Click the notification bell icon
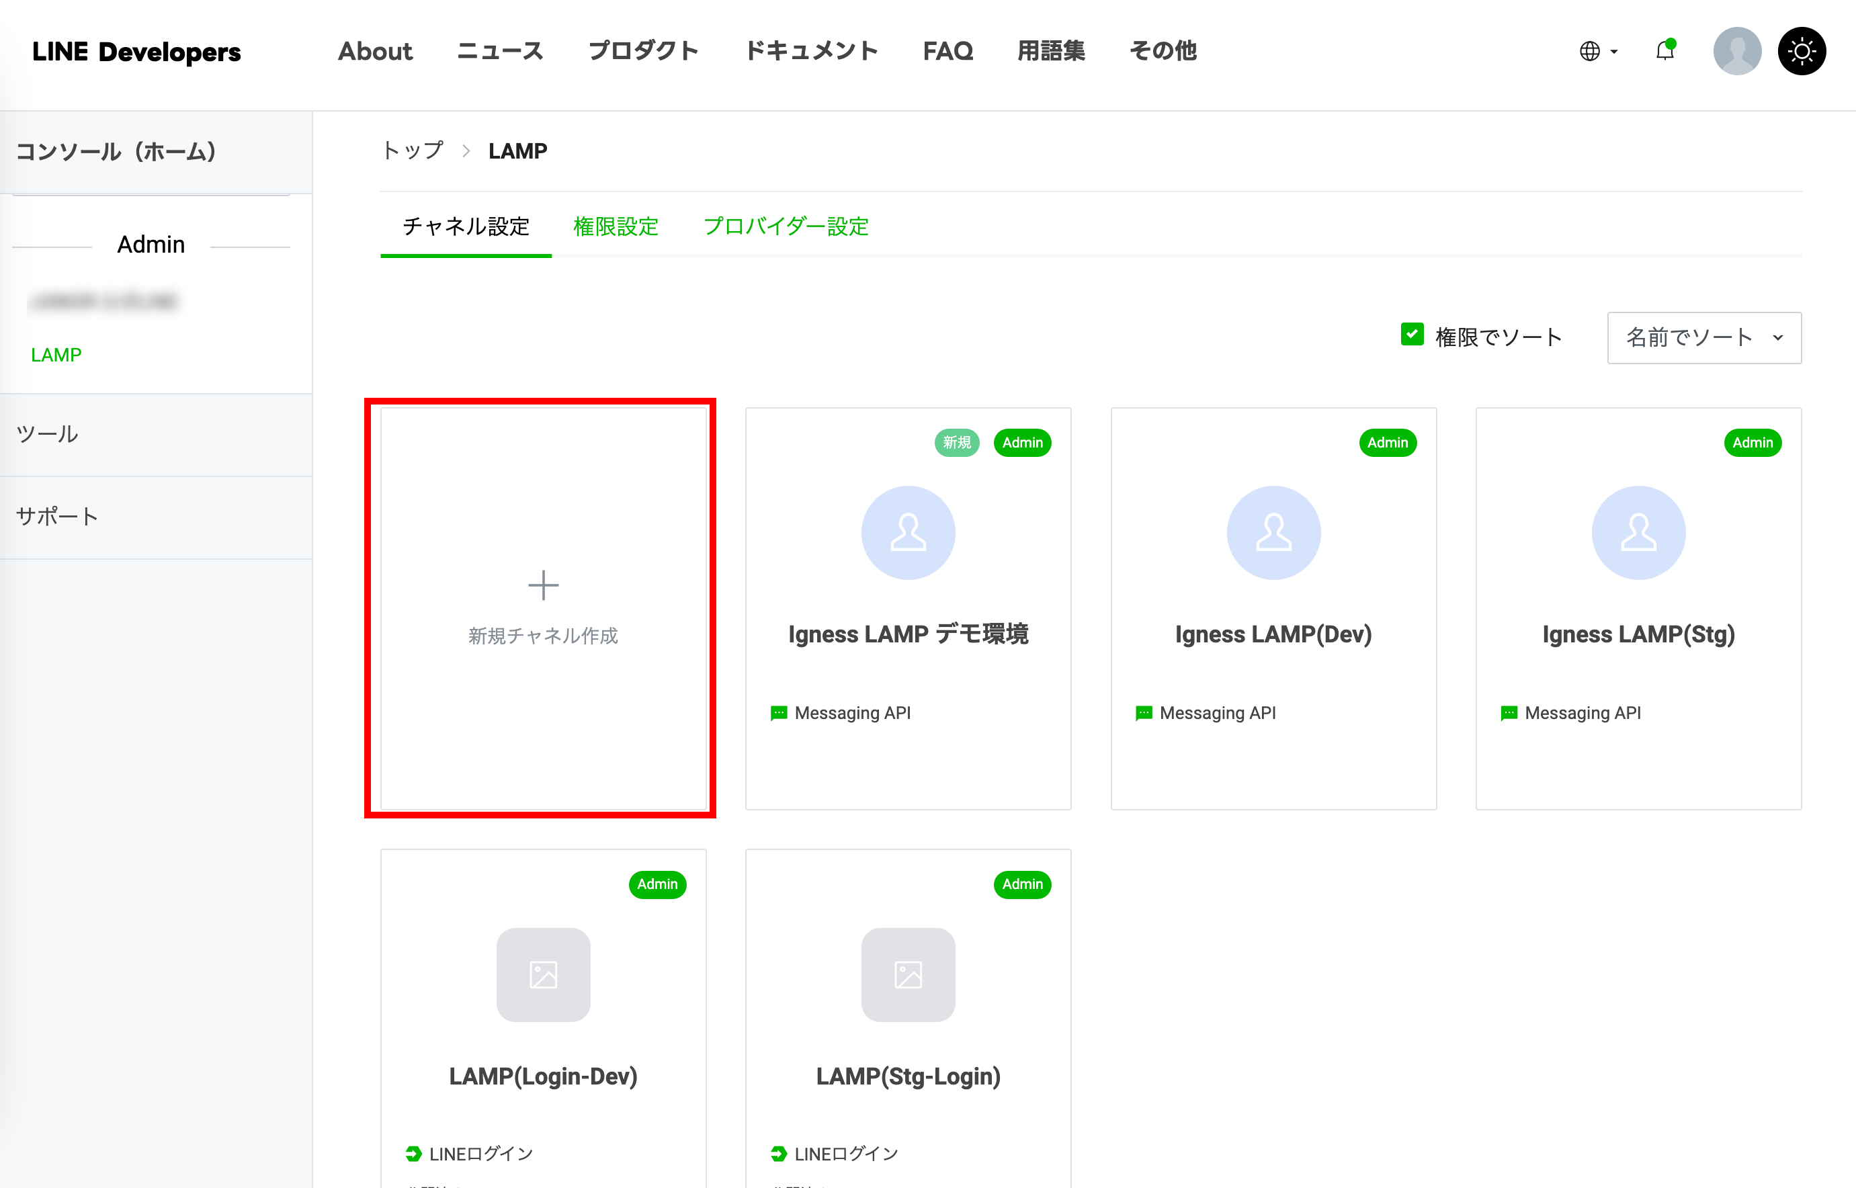The width and height of the screenshot is (1856, 1188). click(x=1664, y=51)
